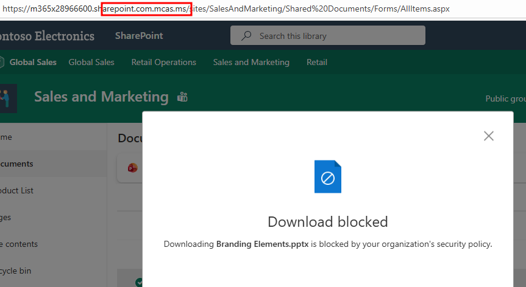Viewport: 526px width, 287px height.
Task: Click the green checkmark selection circle
Action: tap(139, 283)
